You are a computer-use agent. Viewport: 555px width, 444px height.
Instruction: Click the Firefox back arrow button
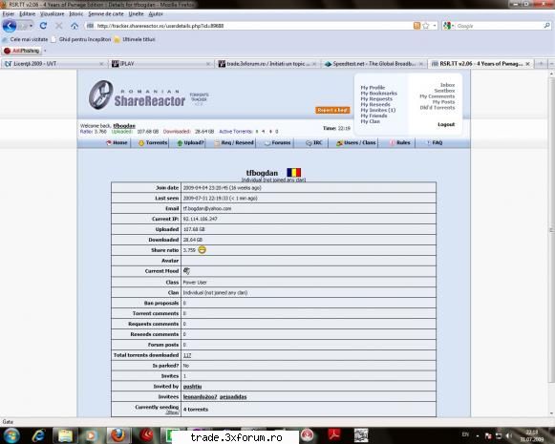point(10,26)
